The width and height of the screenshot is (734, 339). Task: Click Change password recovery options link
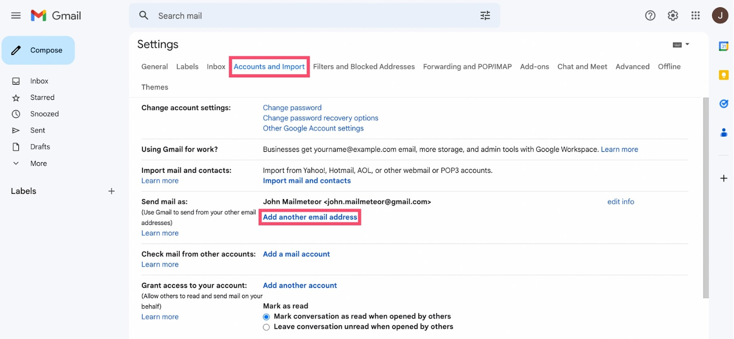(x=321, y=118)
